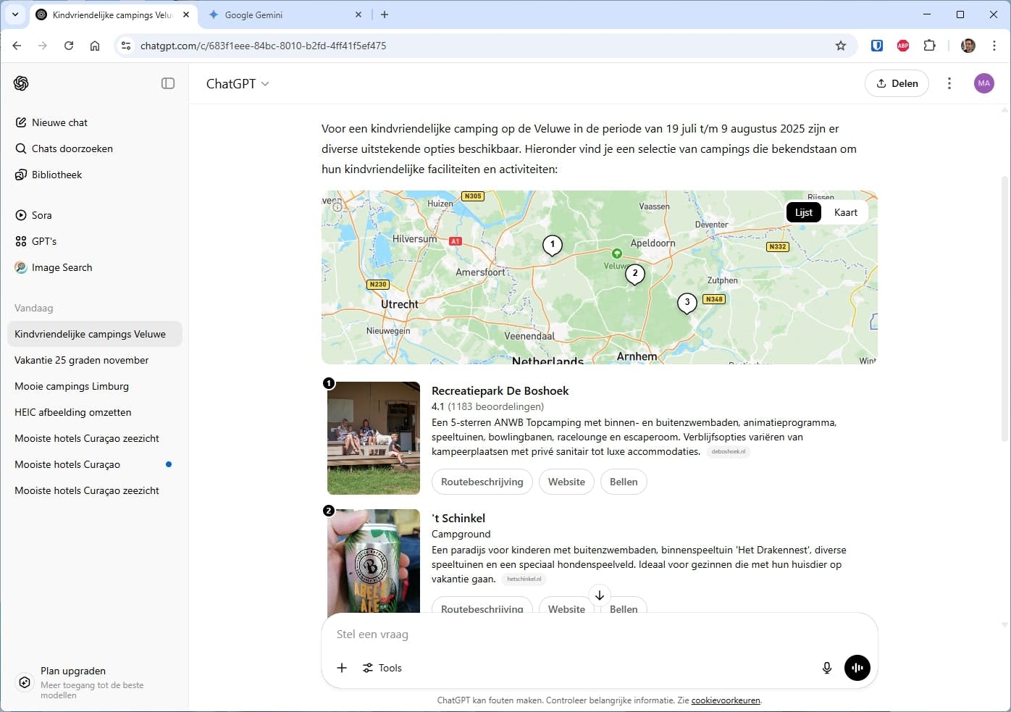Click the ChatGPT logo icon in sidebar
Viewport: 1011px width, 712px height.
[21, 83]
